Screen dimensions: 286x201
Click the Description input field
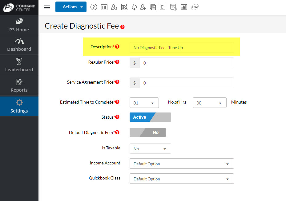click(182, 48)
